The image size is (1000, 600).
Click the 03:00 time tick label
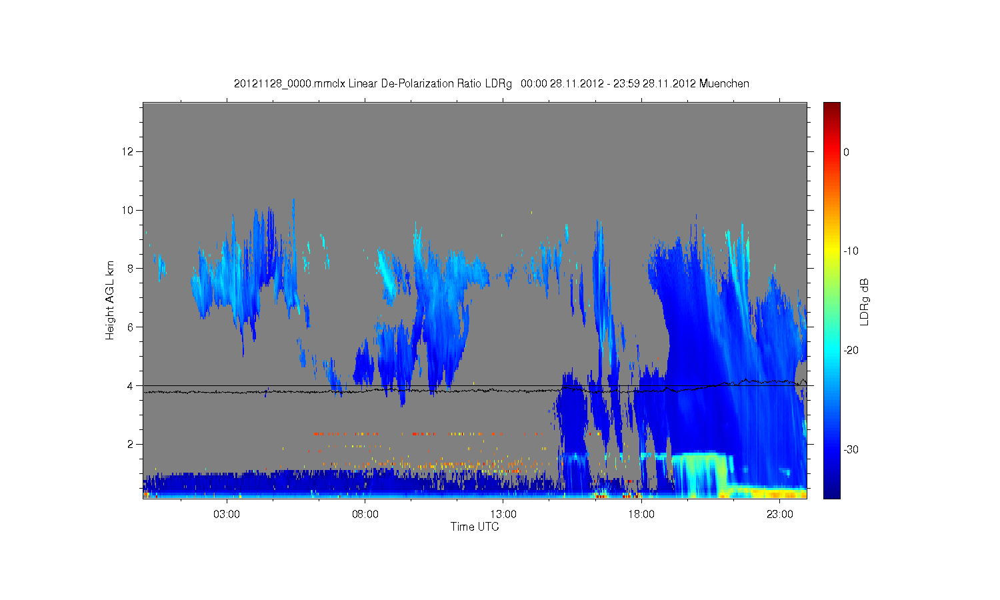227,515
